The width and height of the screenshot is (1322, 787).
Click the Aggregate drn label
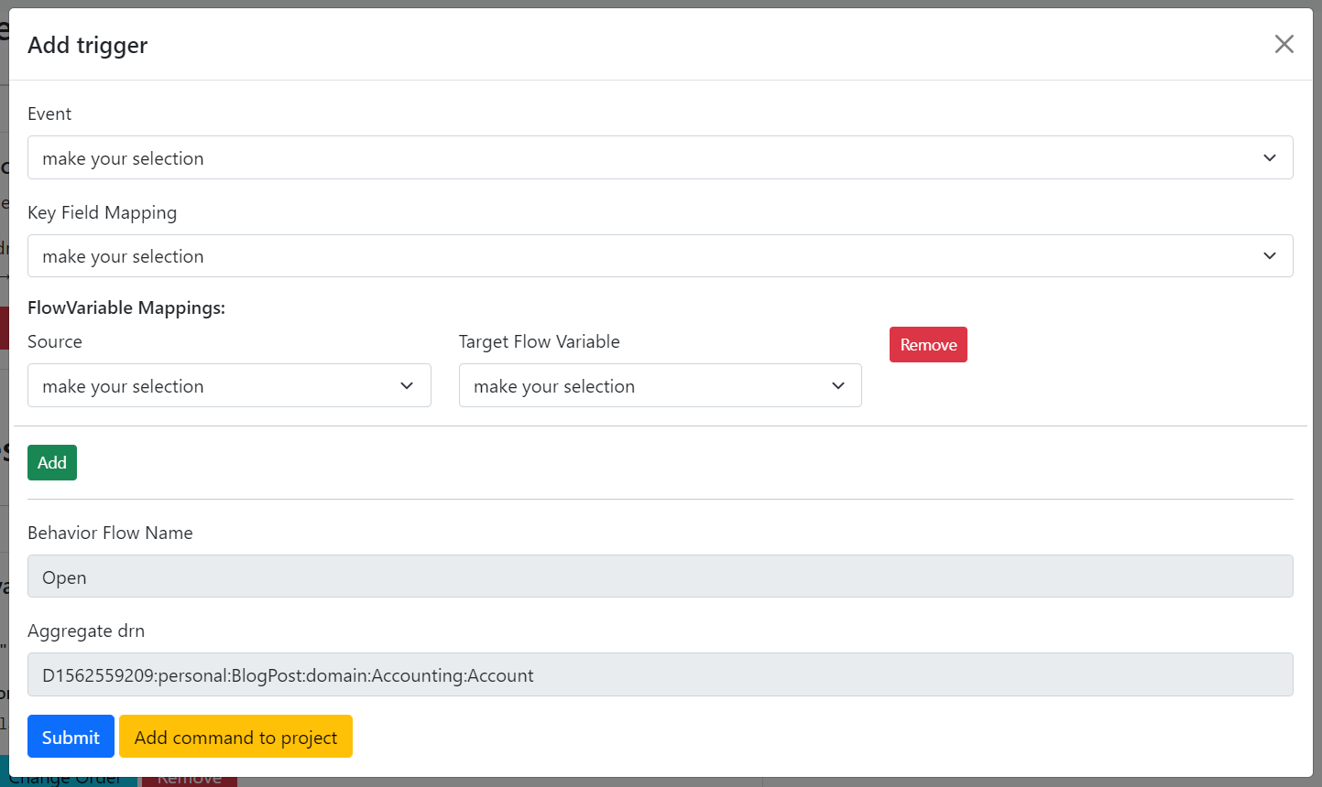[x=86, y=631]
